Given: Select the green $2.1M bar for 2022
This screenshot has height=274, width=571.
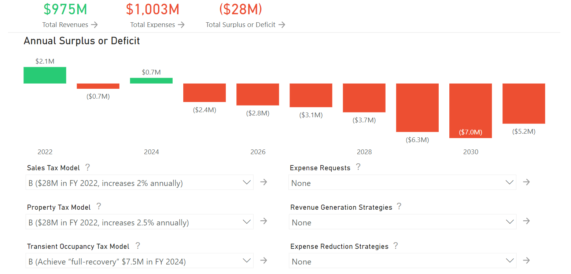Looking at the screenshot, I should tap(45, 75).
